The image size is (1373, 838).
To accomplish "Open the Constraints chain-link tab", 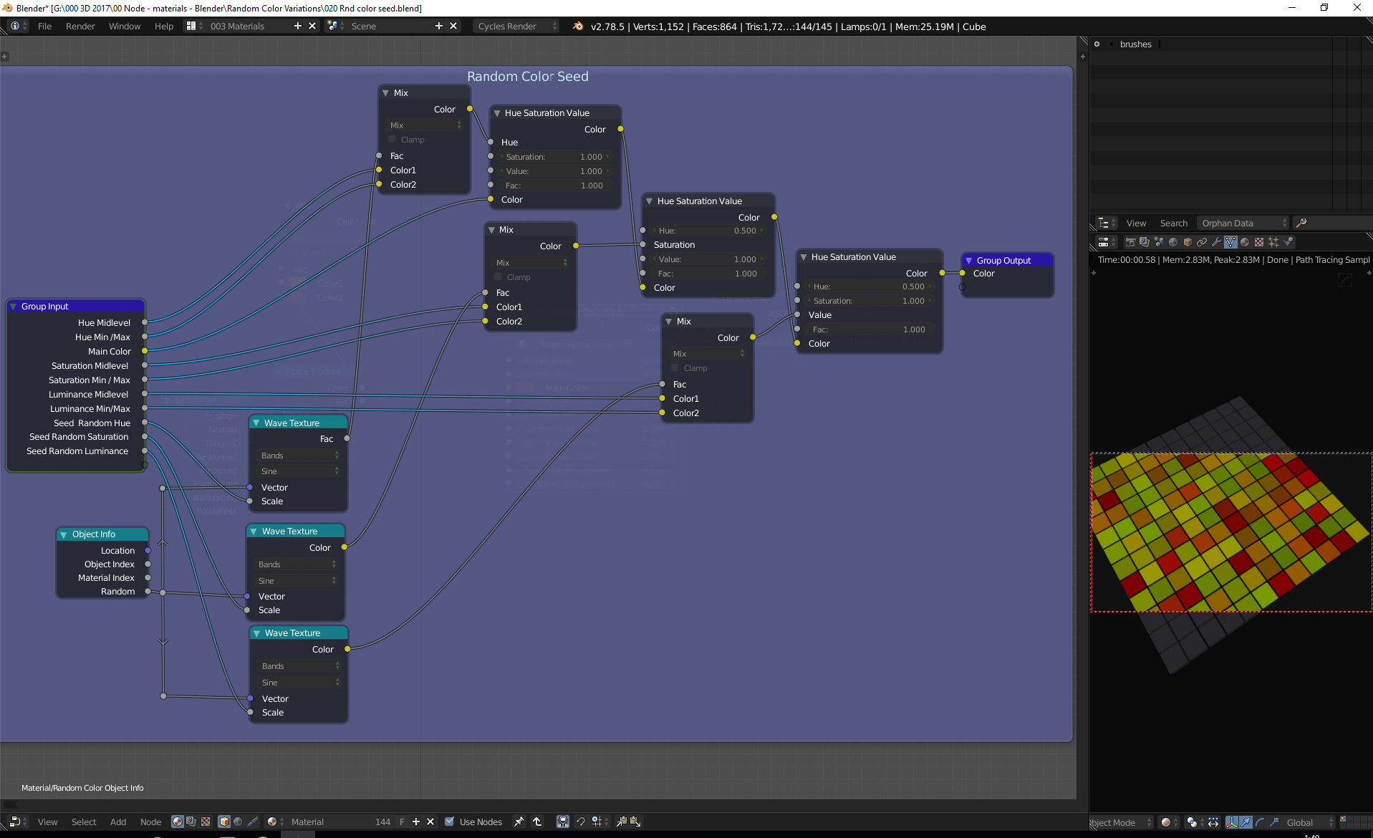I will [x=1202, y=242].
